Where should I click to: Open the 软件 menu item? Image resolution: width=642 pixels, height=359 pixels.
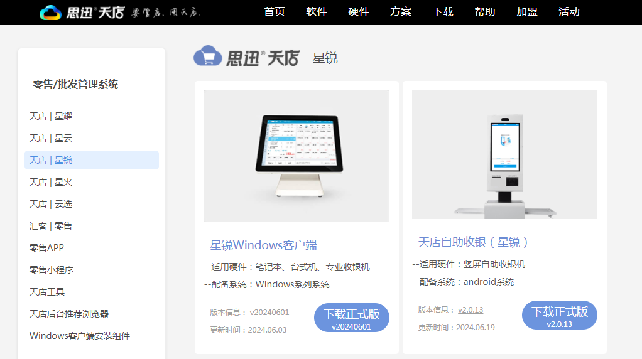[317, 12]
